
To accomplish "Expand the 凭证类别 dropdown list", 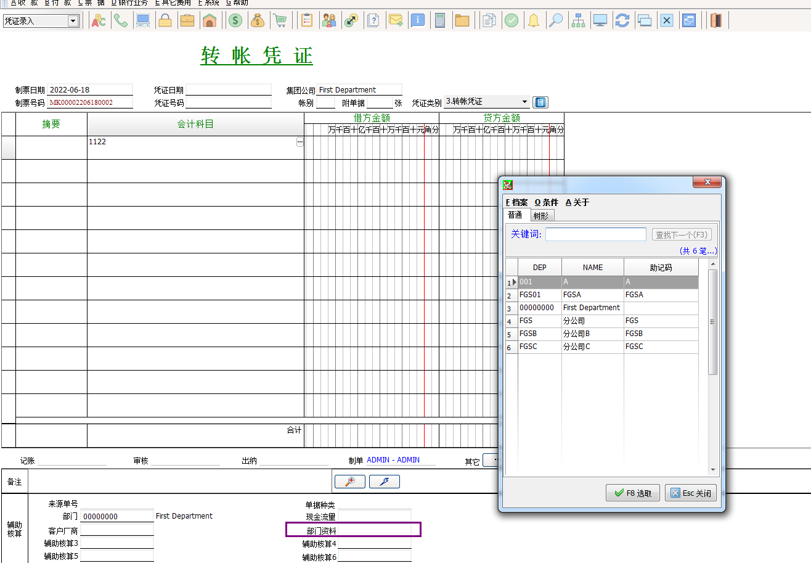I will click(524, 102).
